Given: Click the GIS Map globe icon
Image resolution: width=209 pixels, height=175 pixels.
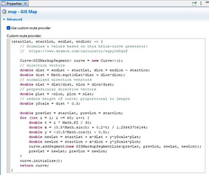Looking at the screenshot, I should (x=4, y=12).
